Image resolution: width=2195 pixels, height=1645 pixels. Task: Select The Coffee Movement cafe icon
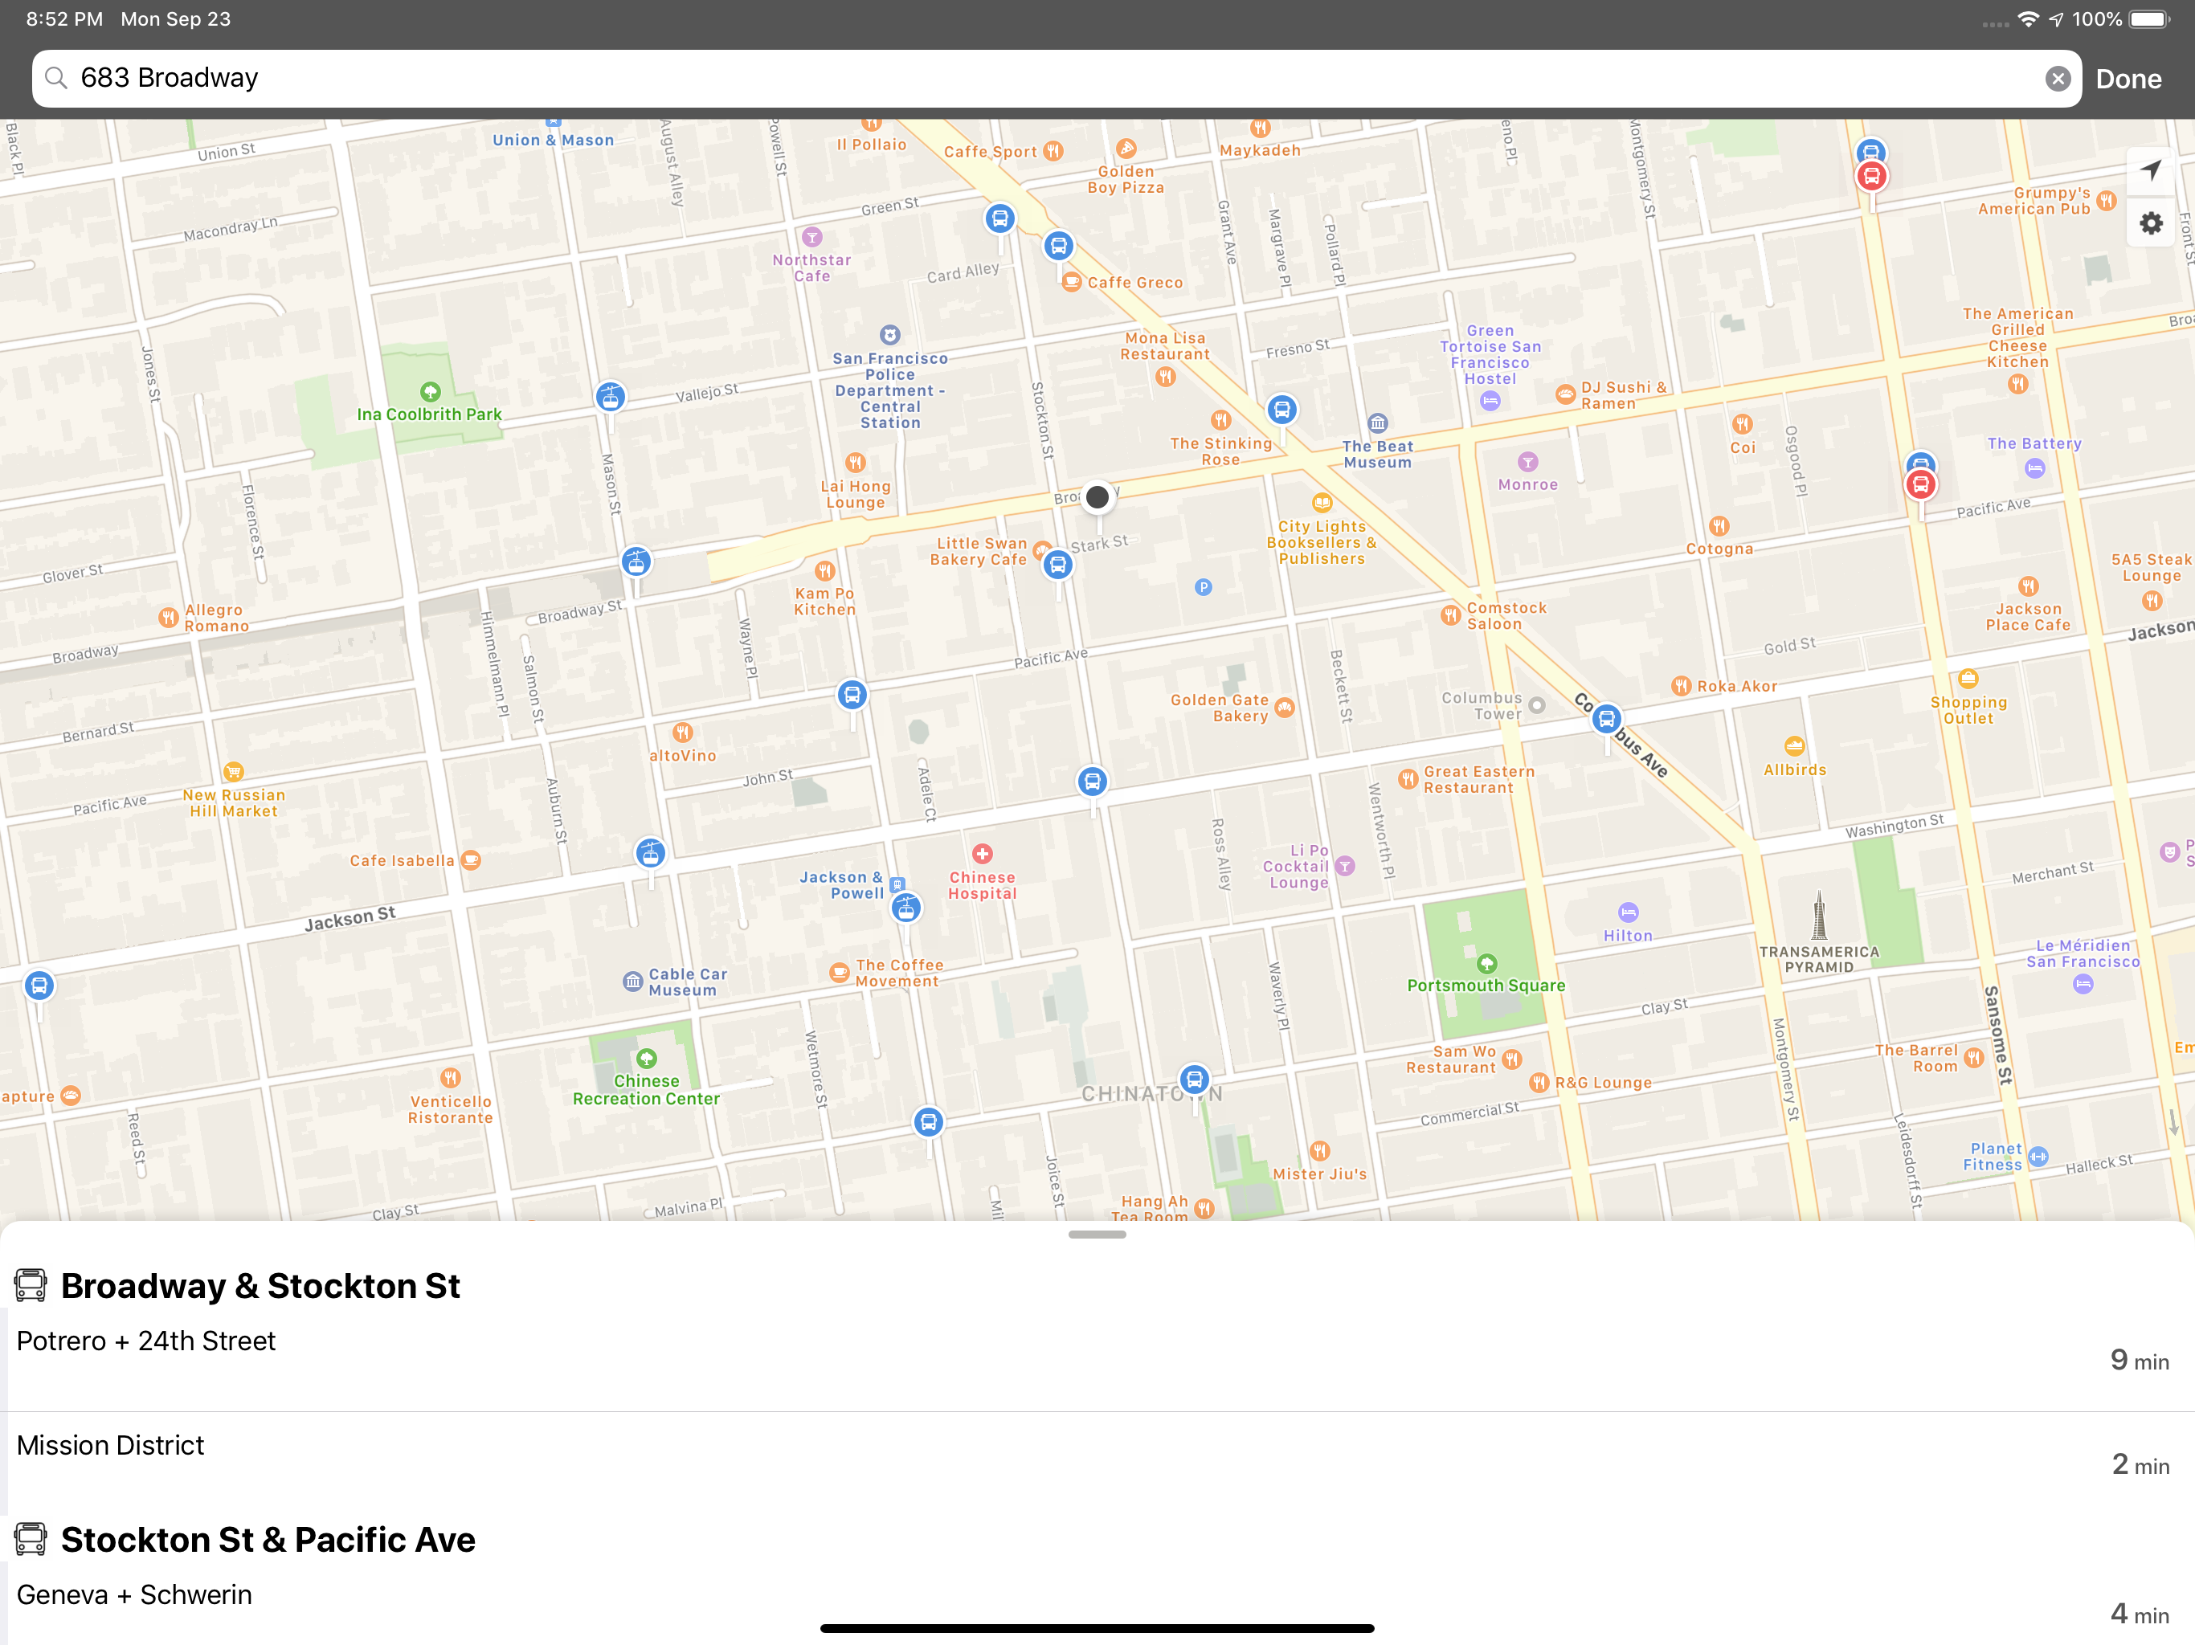click(840, 973)
